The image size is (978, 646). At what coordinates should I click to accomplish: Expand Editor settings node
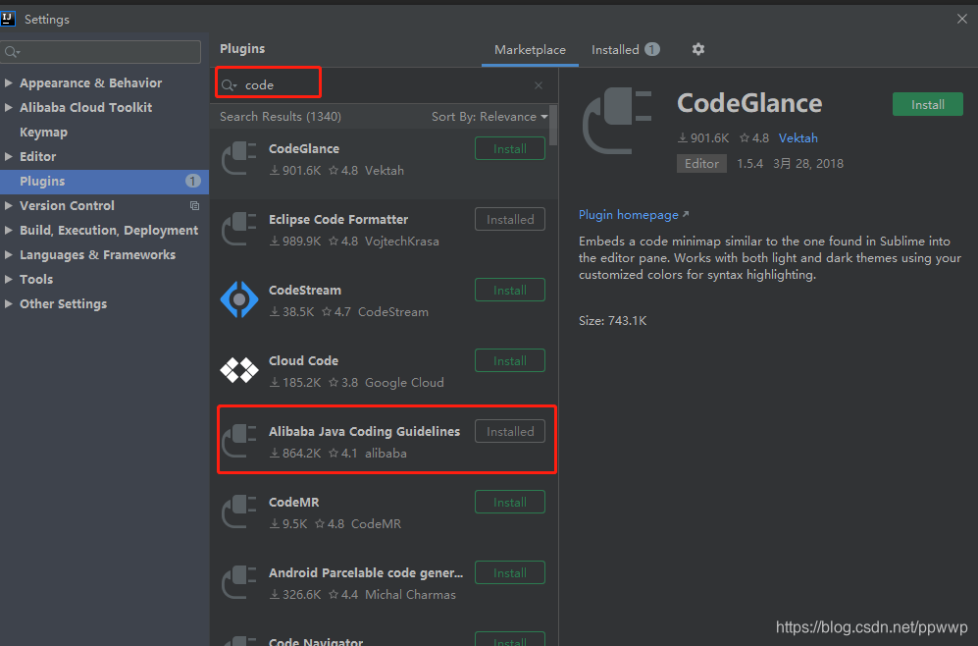click(9, 156)
